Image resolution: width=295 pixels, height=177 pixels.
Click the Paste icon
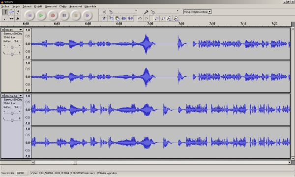[117, 18]
